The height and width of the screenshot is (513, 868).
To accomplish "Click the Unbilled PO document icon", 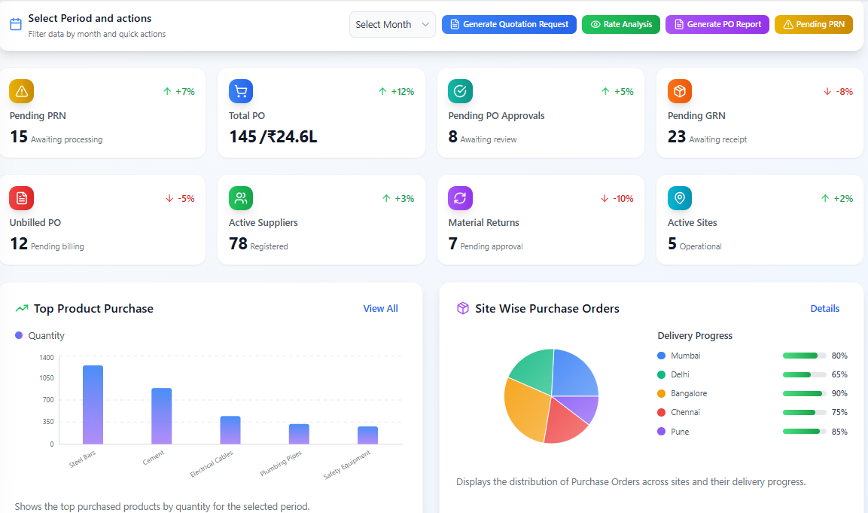I will (x=21, y=197).
